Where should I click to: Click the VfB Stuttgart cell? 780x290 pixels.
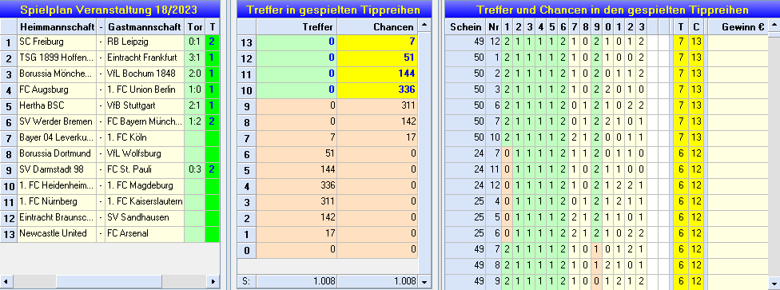click(145, 105)
